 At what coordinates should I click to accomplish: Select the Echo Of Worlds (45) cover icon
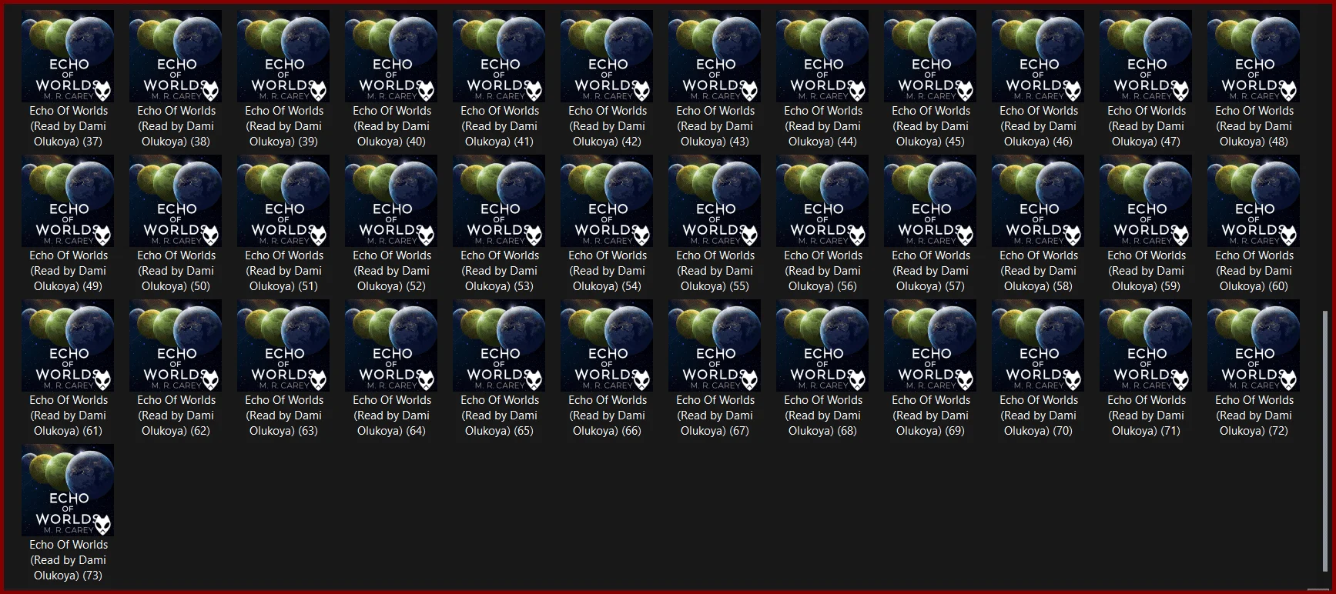(x=930, y=56)
